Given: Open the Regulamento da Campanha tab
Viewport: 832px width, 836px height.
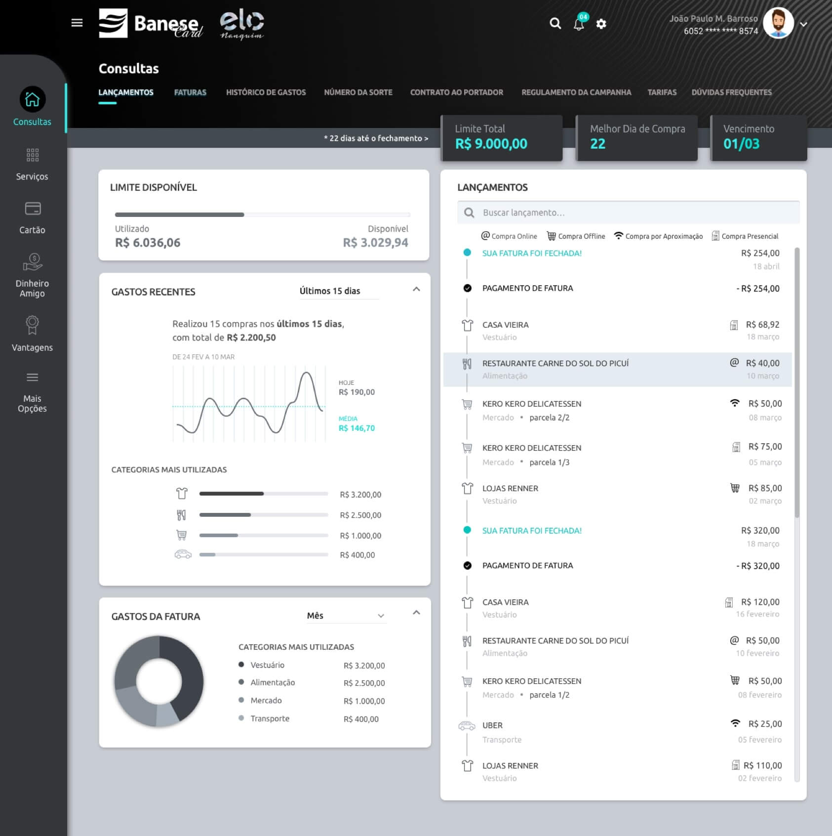Looking at the screenshot, I should (x=576, y=92).
